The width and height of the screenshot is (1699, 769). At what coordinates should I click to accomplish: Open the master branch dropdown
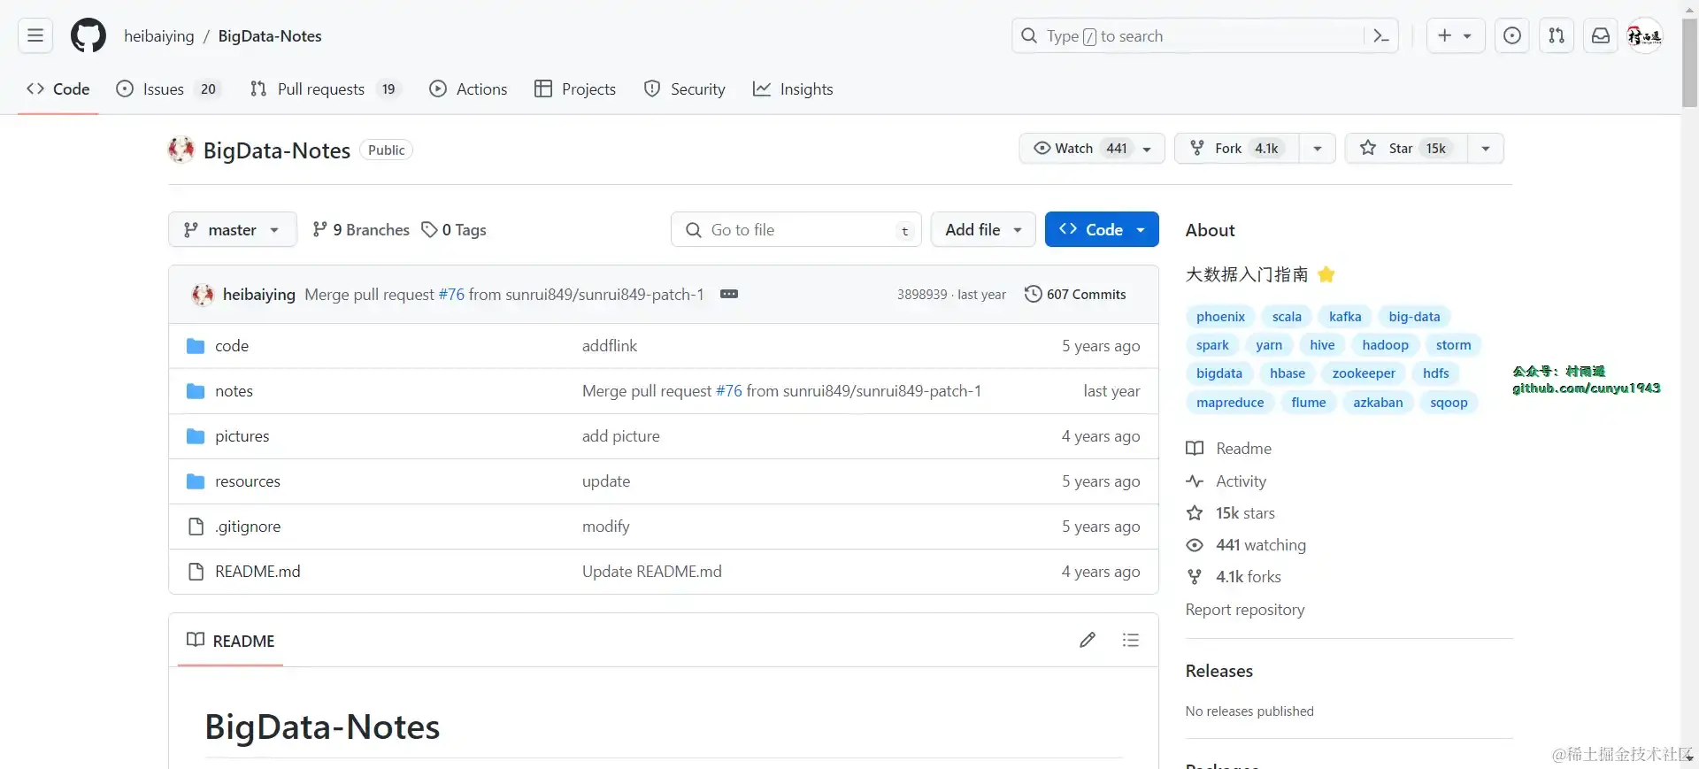pyautogui.click(x=233, y=230)
